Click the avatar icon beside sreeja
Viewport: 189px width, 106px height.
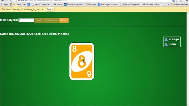[166, 39]
